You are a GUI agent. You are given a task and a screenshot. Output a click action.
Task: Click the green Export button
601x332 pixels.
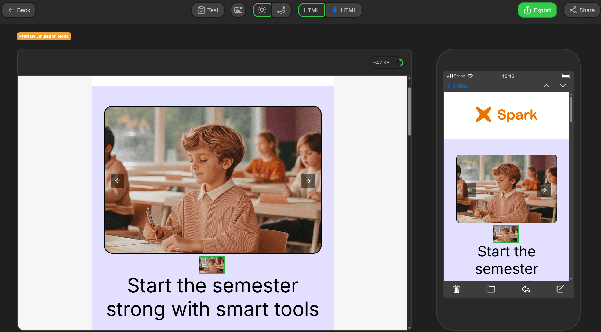pyautogui.click(x=537, y=10)
